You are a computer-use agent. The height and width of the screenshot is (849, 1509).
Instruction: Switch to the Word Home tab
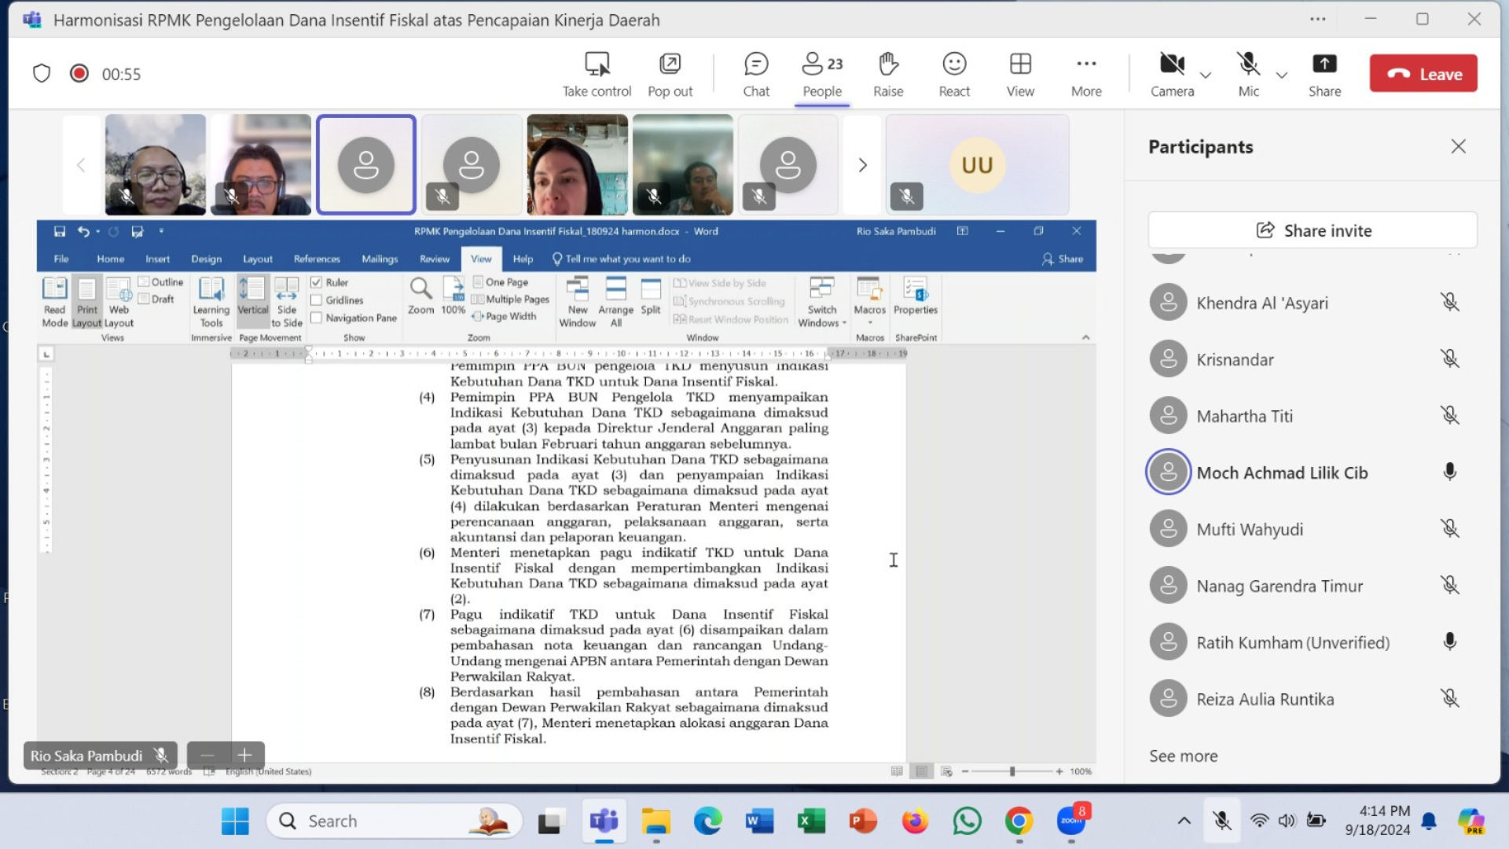pos(110,259)
